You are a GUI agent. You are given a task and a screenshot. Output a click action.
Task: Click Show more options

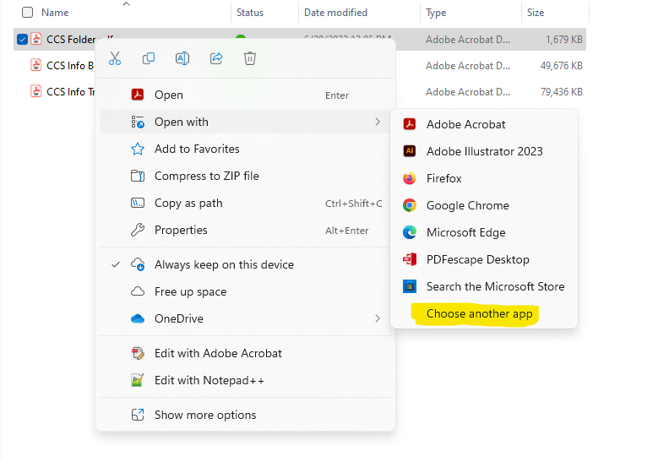click(204, 415)
